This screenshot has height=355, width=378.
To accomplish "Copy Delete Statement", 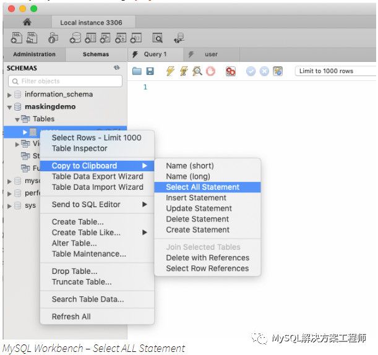I will point(208,219).
